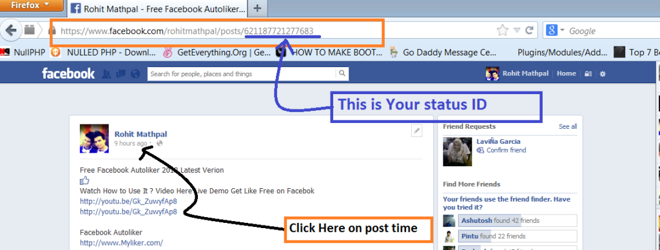660x250 pixels.
Task: Click Pintu found 22 friends row
Action: (518, 236)
